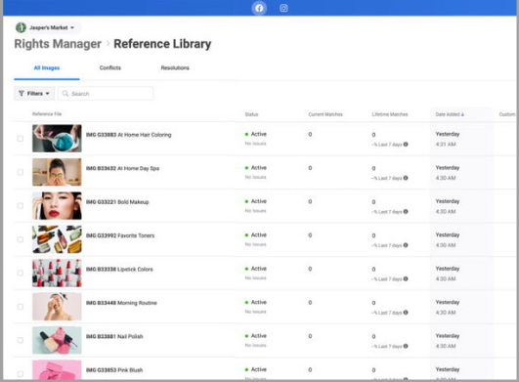Expand the Filters dropdown
The image size is (519, 382).
tap(34, 94)
